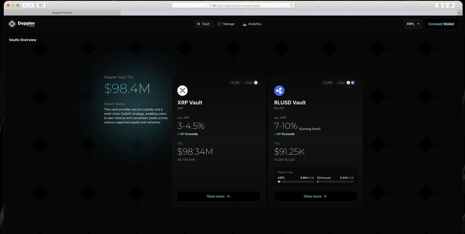Screen dimensions: 465x234
Task: Click the 2.33% Full label
Action: (x=347, y=178)
